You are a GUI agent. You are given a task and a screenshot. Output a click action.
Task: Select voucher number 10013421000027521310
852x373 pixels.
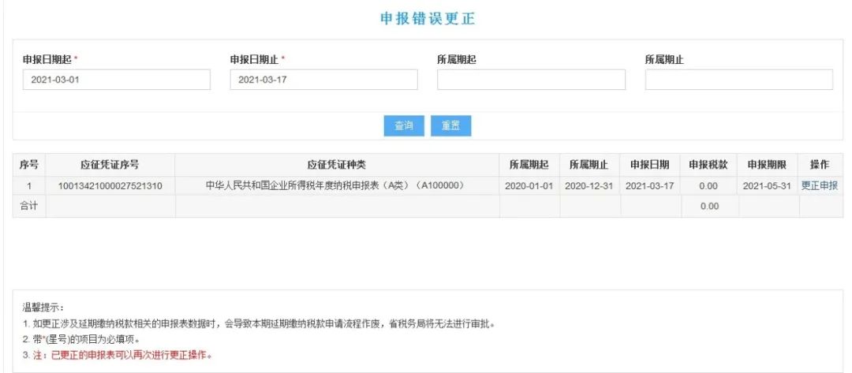pyautogui.click(x=110, y=186)
